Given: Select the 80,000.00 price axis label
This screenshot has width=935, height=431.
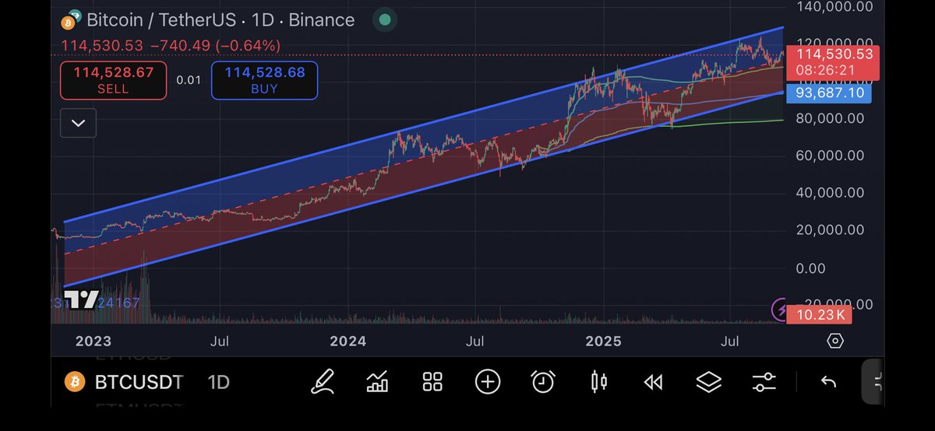Looking at the screenshot, I should coord(831,119).
